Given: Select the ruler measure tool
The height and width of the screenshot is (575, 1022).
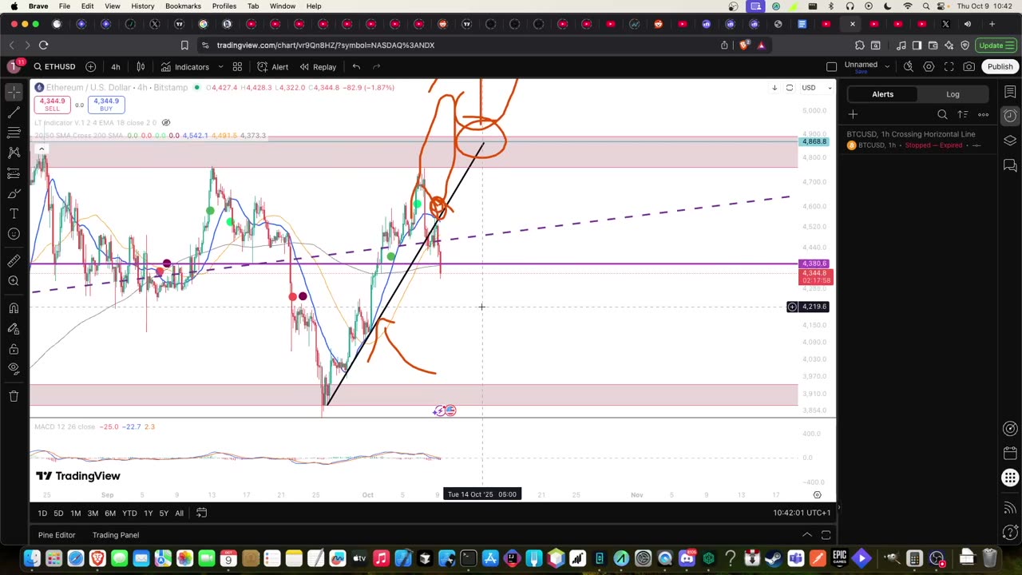Looking at the screenshot, I should tap(14, 260).
